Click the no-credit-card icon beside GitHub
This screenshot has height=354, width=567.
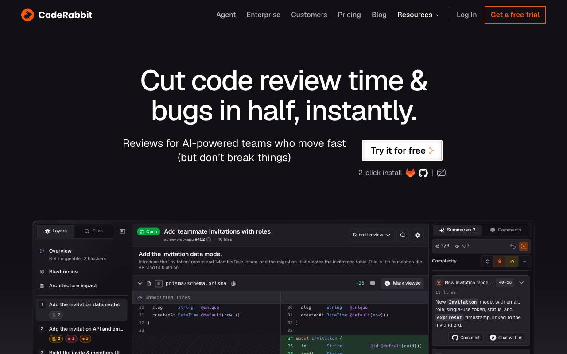pos(441,173)
